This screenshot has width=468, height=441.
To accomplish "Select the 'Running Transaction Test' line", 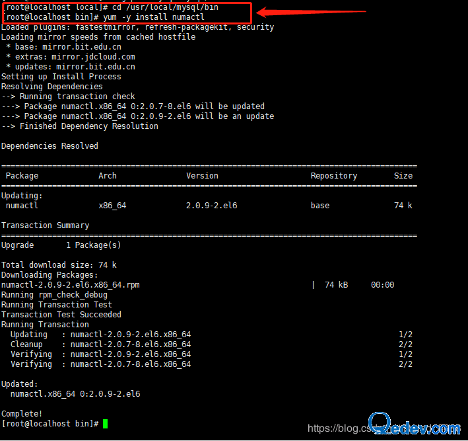I will pos(57,305).
